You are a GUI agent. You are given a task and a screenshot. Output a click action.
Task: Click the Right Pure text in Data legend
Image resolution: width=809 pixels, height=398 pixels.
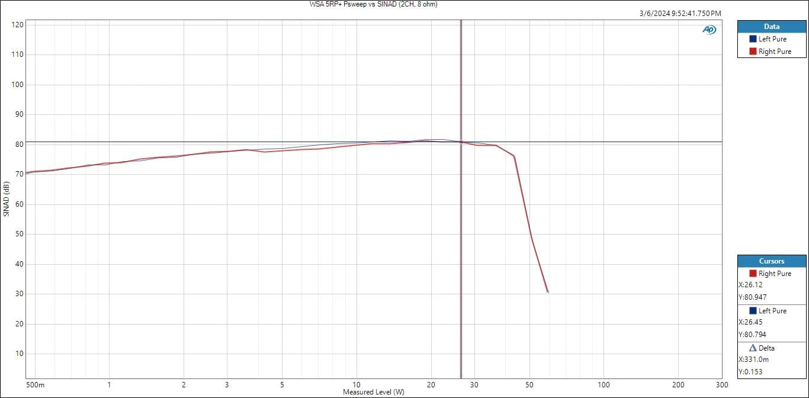[x=775, y=52]
